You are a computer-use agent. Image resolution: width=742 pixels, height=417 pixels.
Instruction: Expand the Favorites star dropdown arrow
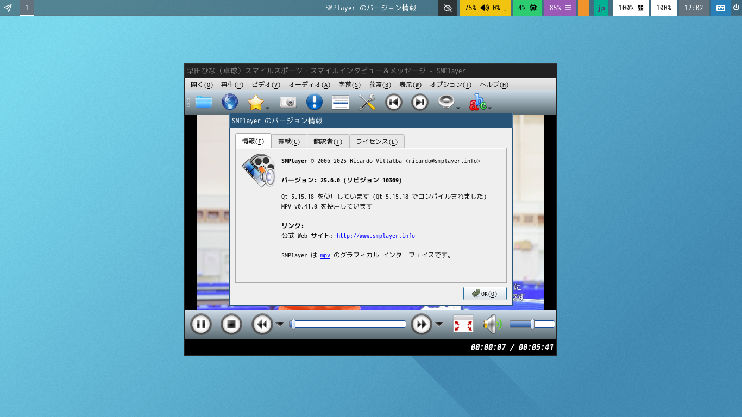click(268, 108)
